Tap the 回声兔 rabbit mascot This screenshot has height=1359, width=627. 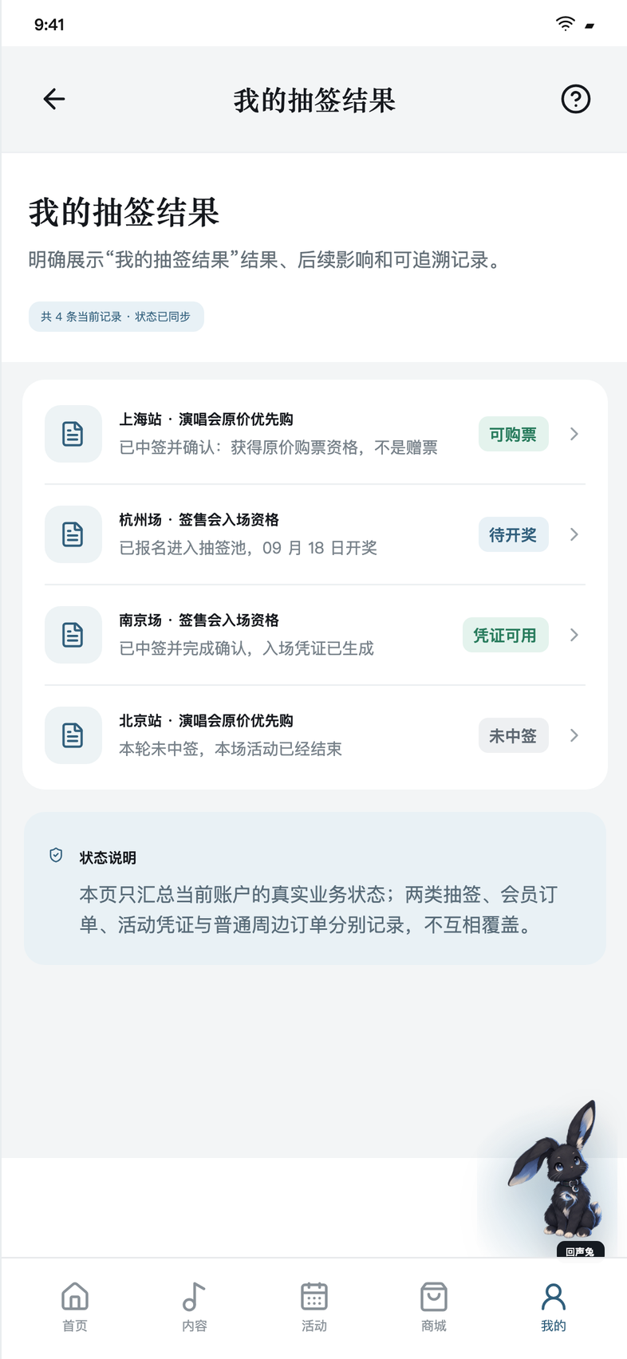pos(557,1177)
